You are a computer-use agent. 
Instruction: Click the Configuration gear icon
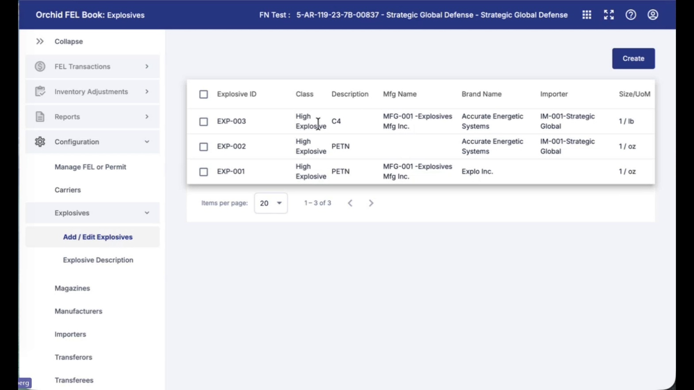[x=40, y=141]
